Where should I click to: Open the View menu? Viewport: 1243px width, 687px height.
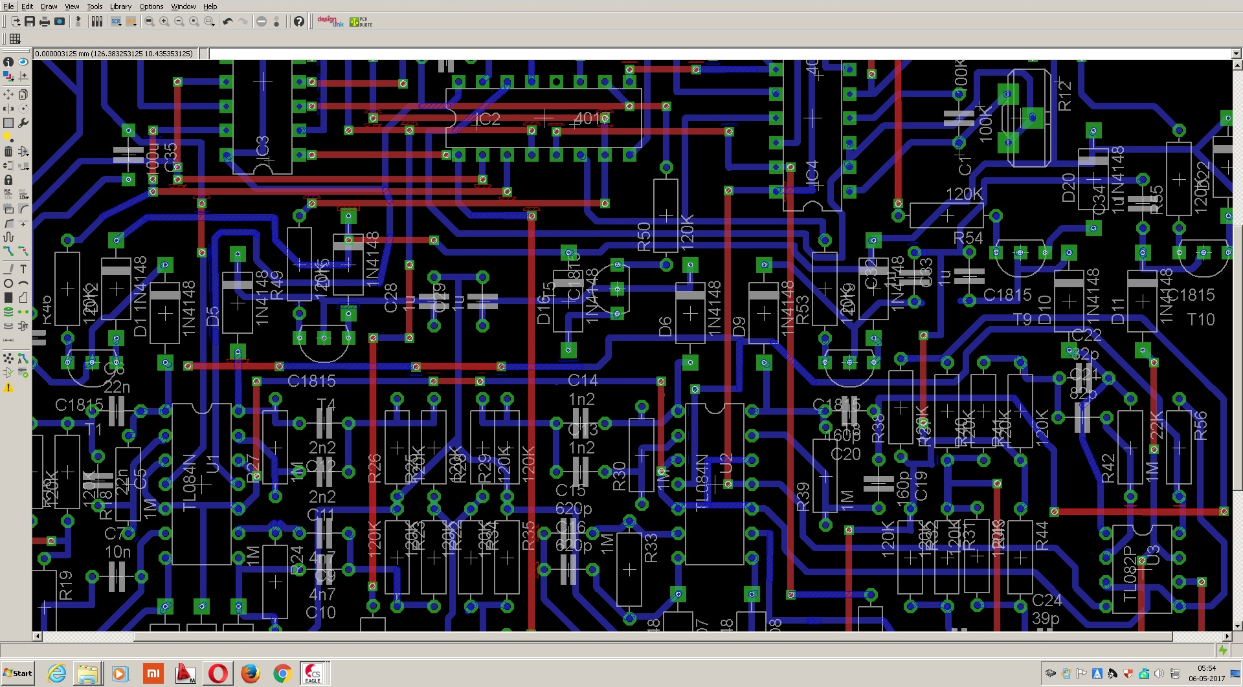point(72,6)
